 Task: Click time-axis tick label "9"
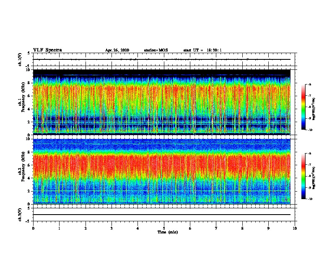268,228
